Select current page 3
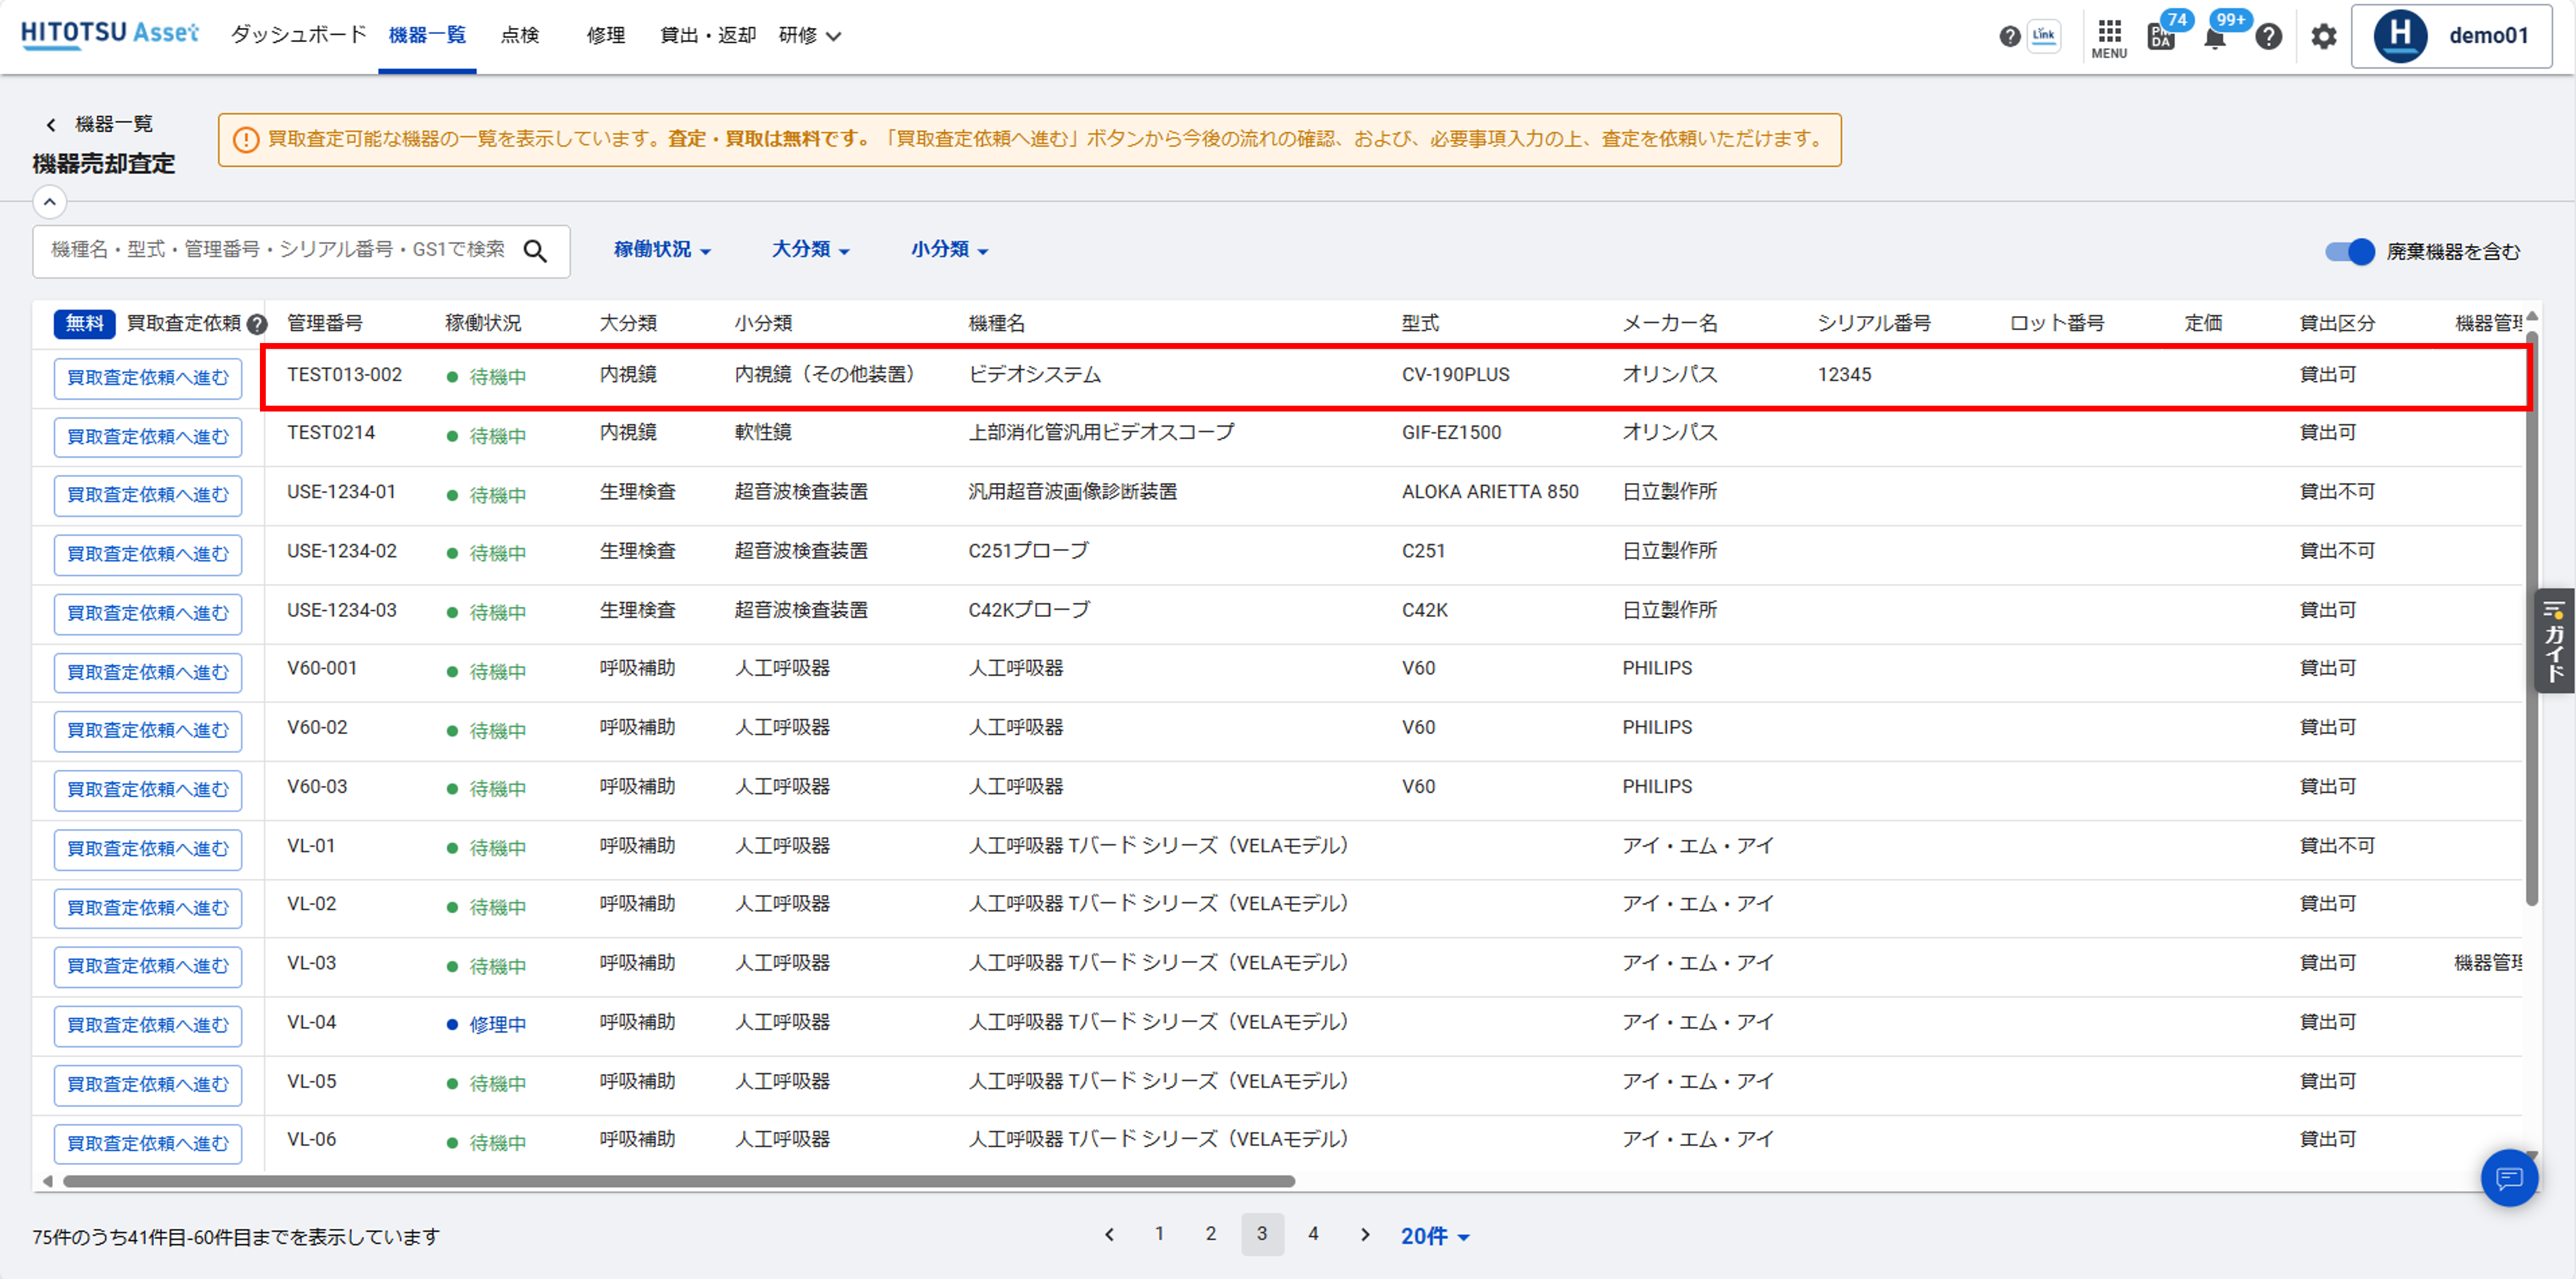This screenshot has height=1279, width=2576. 1262,1234
